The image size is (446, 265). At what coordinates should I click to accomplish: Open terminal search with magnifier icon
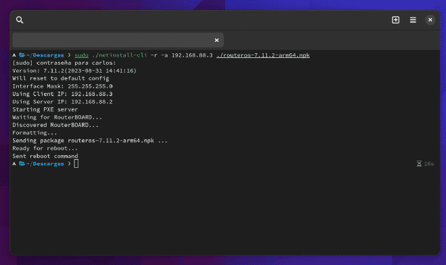(x=20, y=20)
